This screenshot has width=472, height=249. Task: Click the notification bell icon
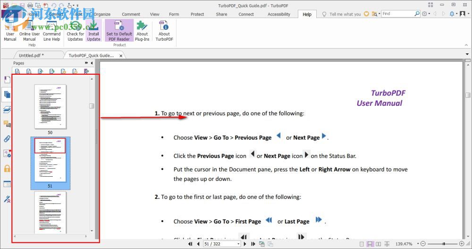pos(452,14)
